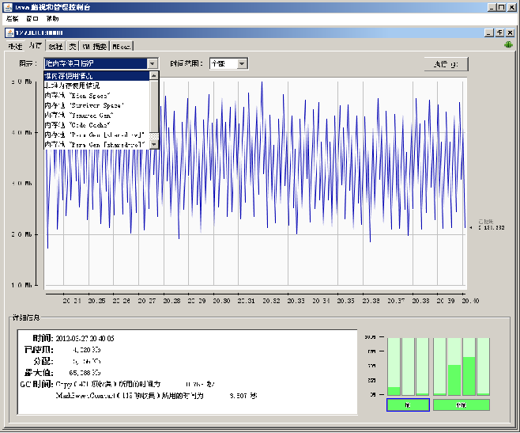
Task: Collapse the chart type dropdown arrow
Action: tap(152, 63)
